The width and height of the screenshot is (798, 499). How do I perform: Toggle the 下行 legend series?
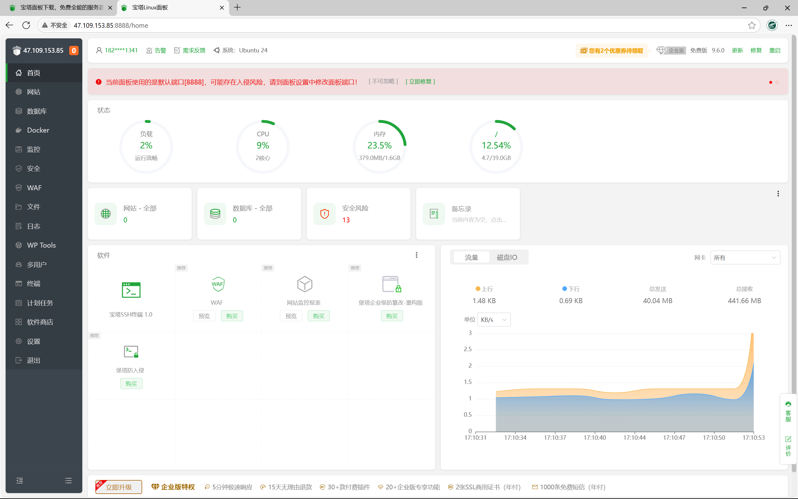click(571, 289)
